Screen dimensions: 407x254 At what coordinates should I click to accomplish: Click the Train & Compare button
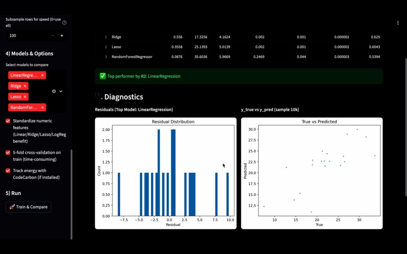click(28, 207)
